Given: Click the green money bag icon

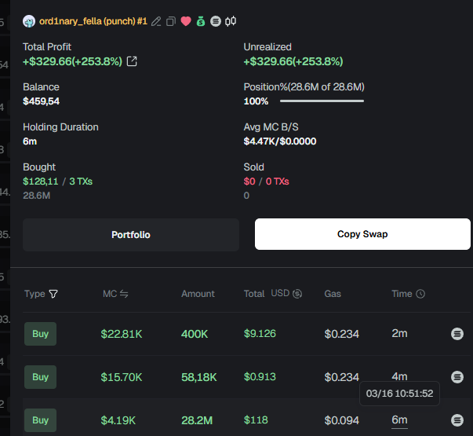Looking at the screenshot, I should [x=201, y=21].
